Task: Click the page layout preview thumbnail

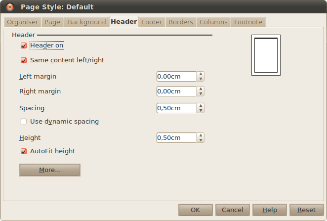Action: tap(266, 55)
